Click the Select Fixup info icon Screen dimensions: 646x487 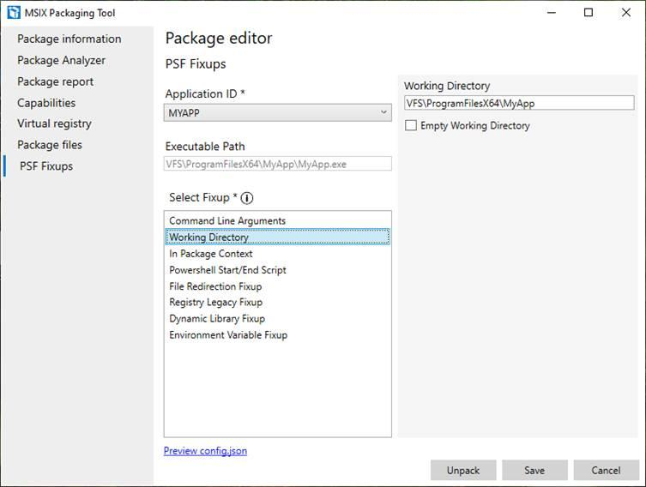247,198
